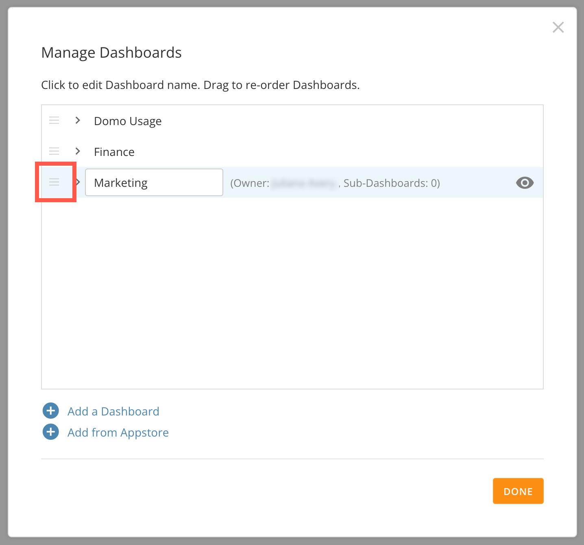584x545 pixels.
Task: Toggle visibility of the Marketing dashboard
Action: tap(525, 183)
